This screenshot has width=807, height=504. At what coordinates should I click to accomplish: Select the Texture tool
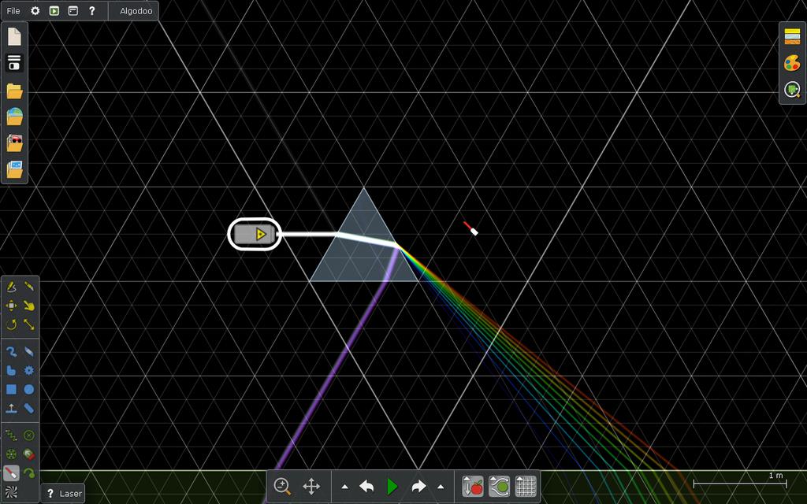click(11, 492)
